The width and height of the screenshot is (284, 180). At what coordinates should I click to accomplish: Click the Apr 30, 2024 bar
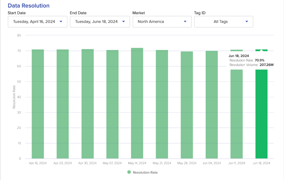(x=87, y=104)
